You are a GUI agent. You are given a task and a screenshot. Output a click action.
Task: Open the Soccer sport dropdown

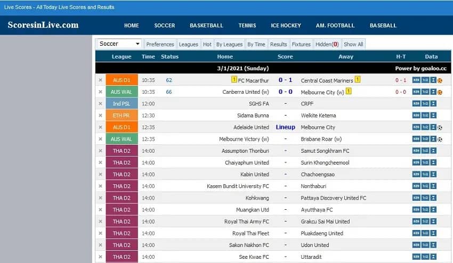119,44
